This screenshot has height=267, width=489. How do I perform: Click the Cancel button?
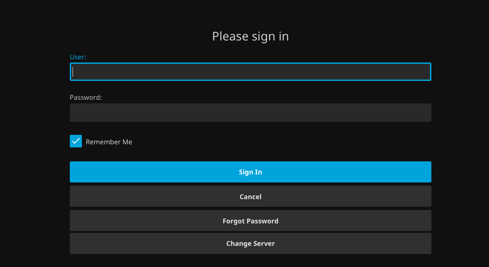coord(250,196)
